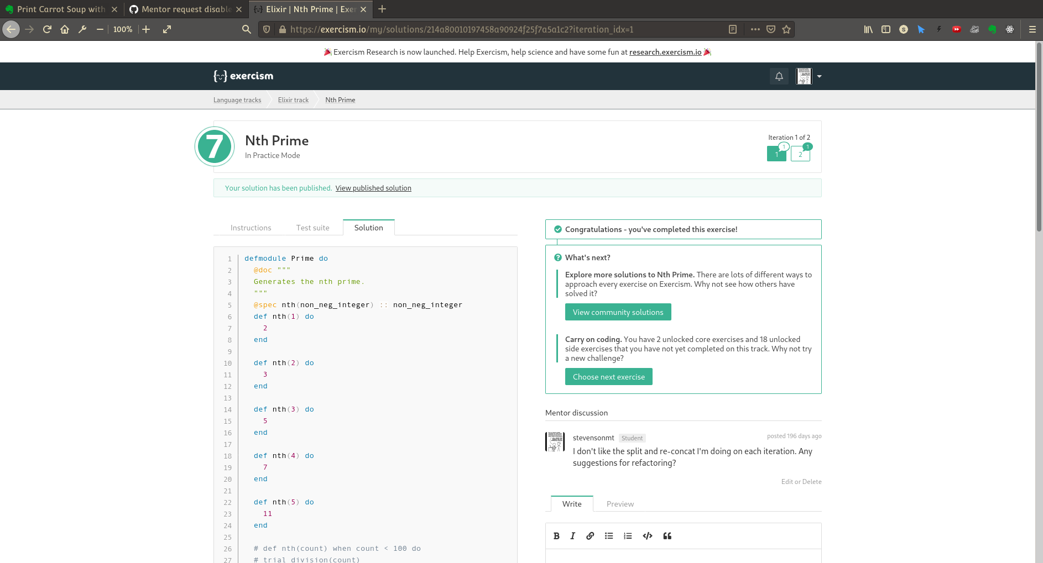Open the tracking protection shield
Image resolution: width=1043 pixels, height=563 pixels.
266,29
